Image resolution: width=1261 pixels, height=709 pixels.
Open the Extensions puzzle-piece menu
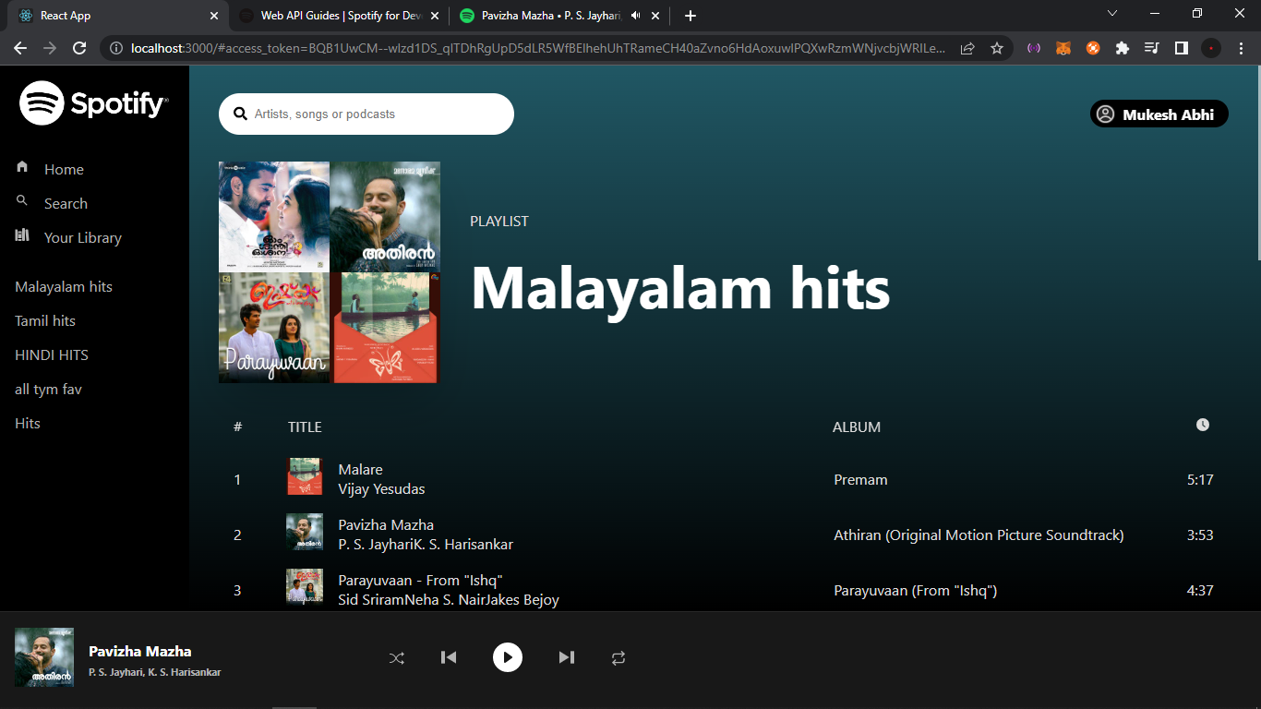pyautogui.click(x=1123, y=49)
